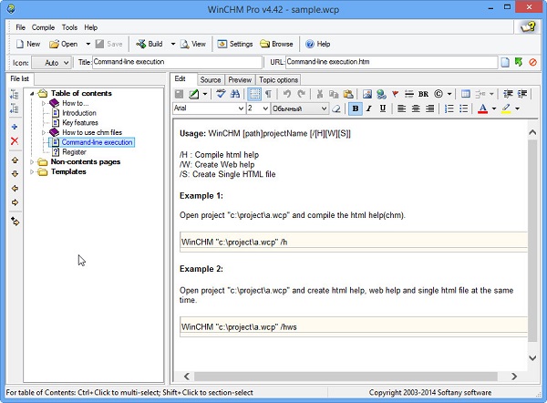Screen dimensions: 547x403
Task: Open the Compile menu
Action: tap(43, 27)
